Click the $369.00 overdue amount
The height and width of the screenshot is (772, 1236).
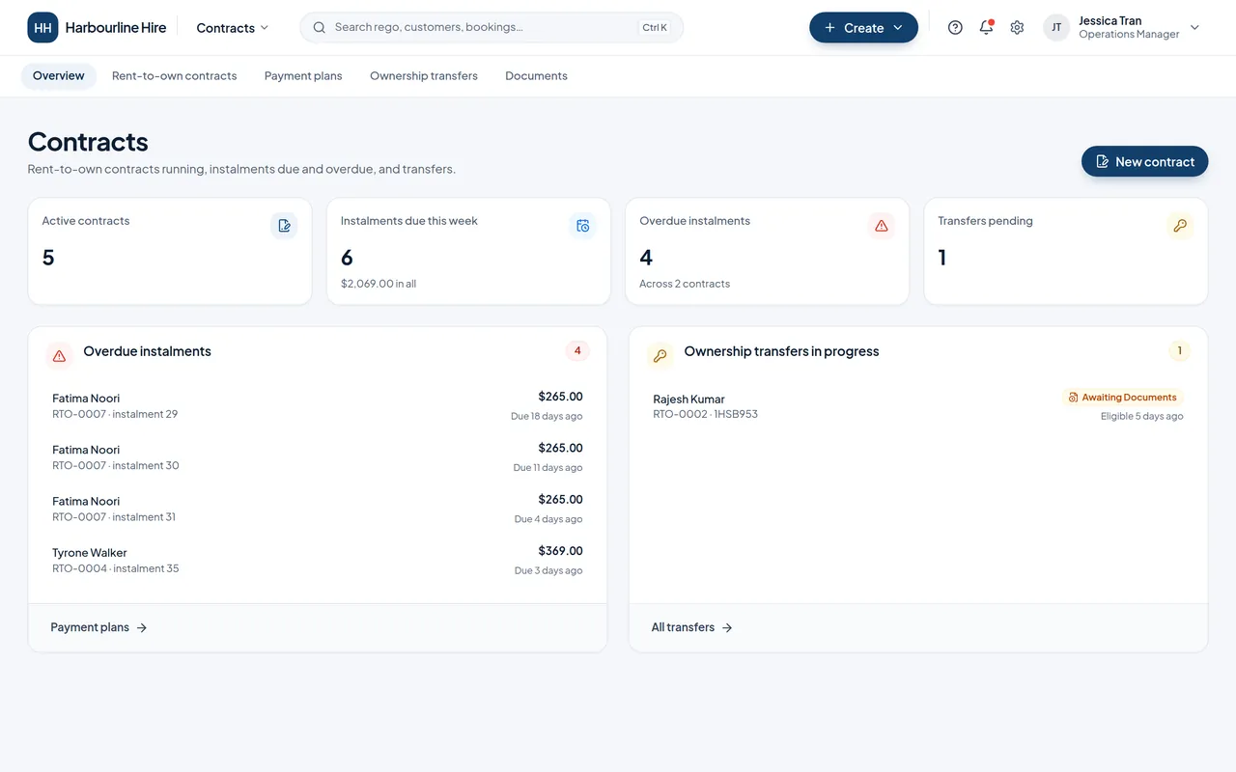(x=560, y=551)
